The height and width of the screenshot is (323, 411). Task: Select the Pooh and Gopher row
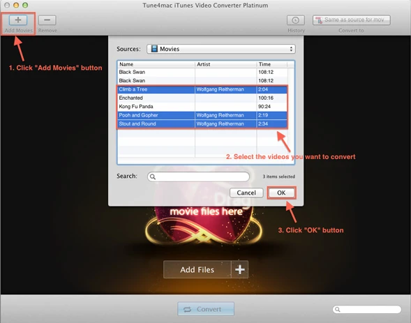coord(202,115)
